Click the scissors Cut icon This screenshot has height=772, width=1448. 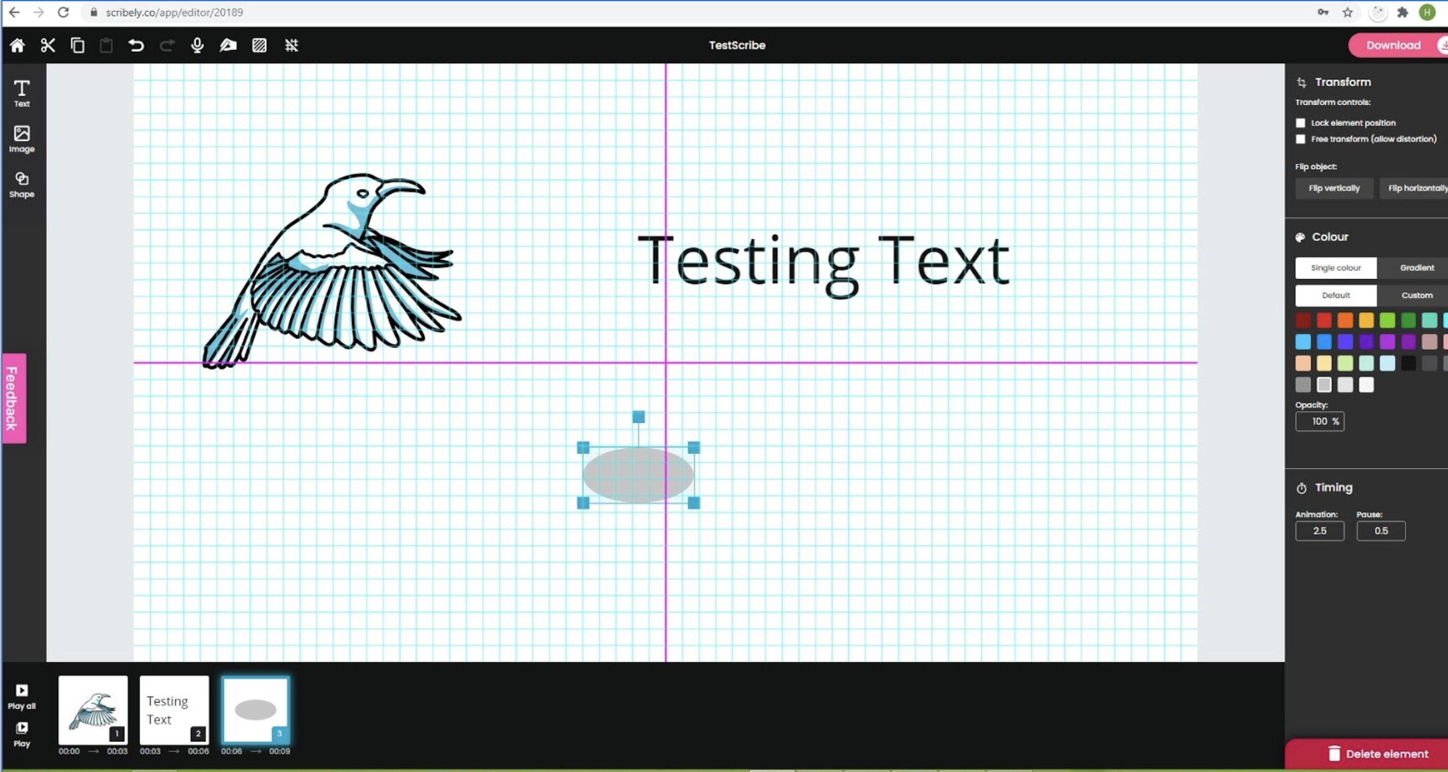(x=48, y=45)
